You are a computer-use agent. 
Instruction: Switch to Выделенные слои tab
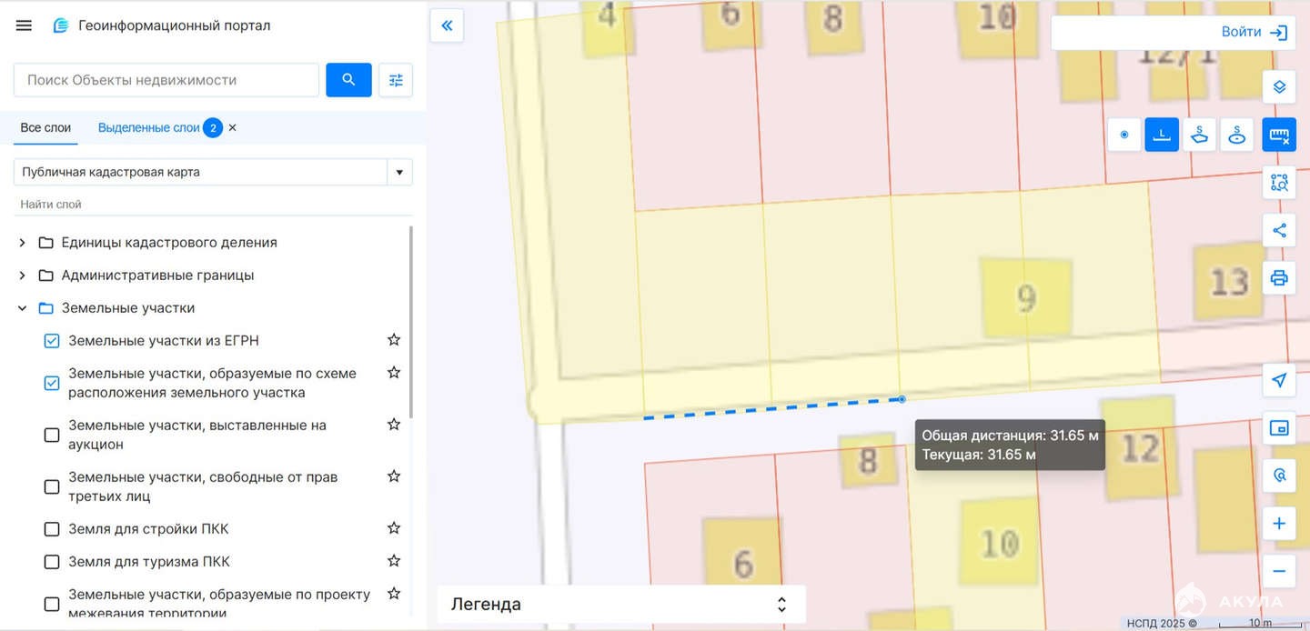(x=148, y=128)
